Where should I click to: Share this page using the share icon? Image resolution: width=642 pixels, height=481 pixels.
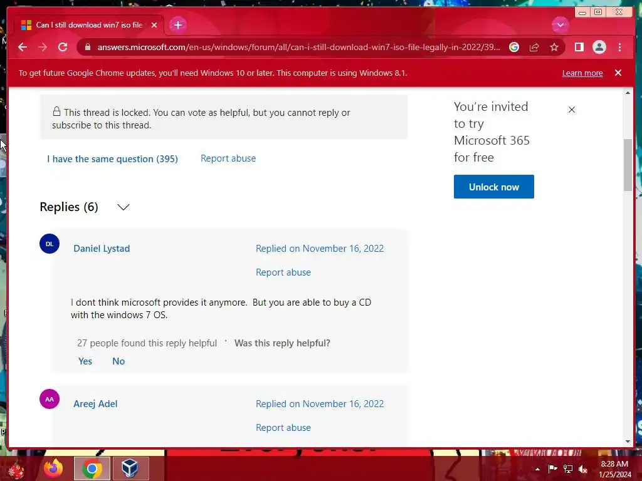(534, 48)
